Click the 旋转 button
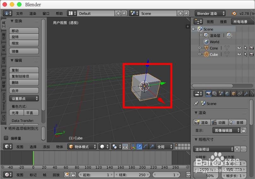 (24, 37)
